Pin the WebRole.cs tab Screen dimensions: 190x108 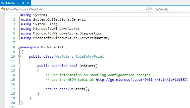(x=23, y=3)
